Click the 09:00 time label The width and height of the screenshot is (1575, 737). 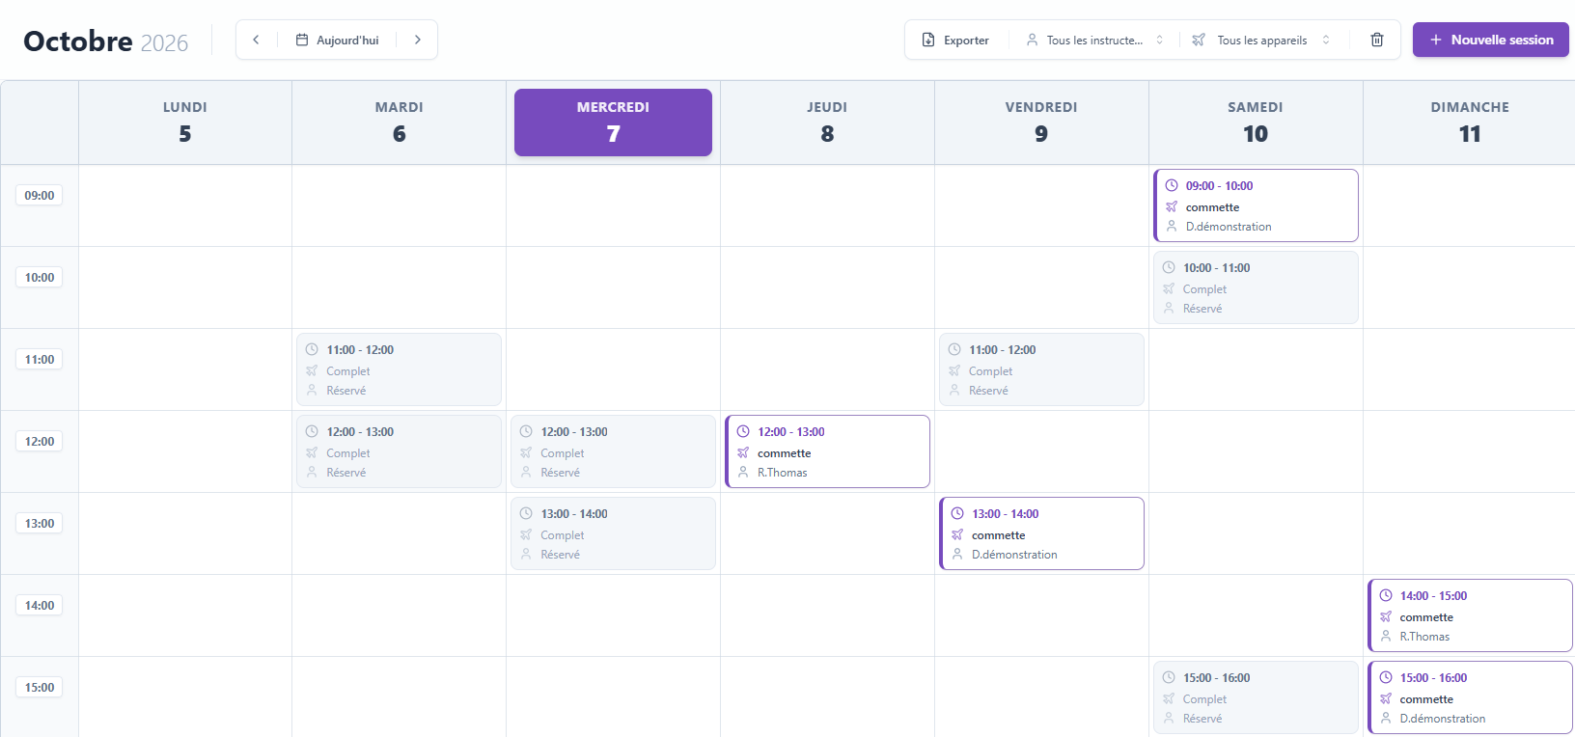[x=40, y=195]
